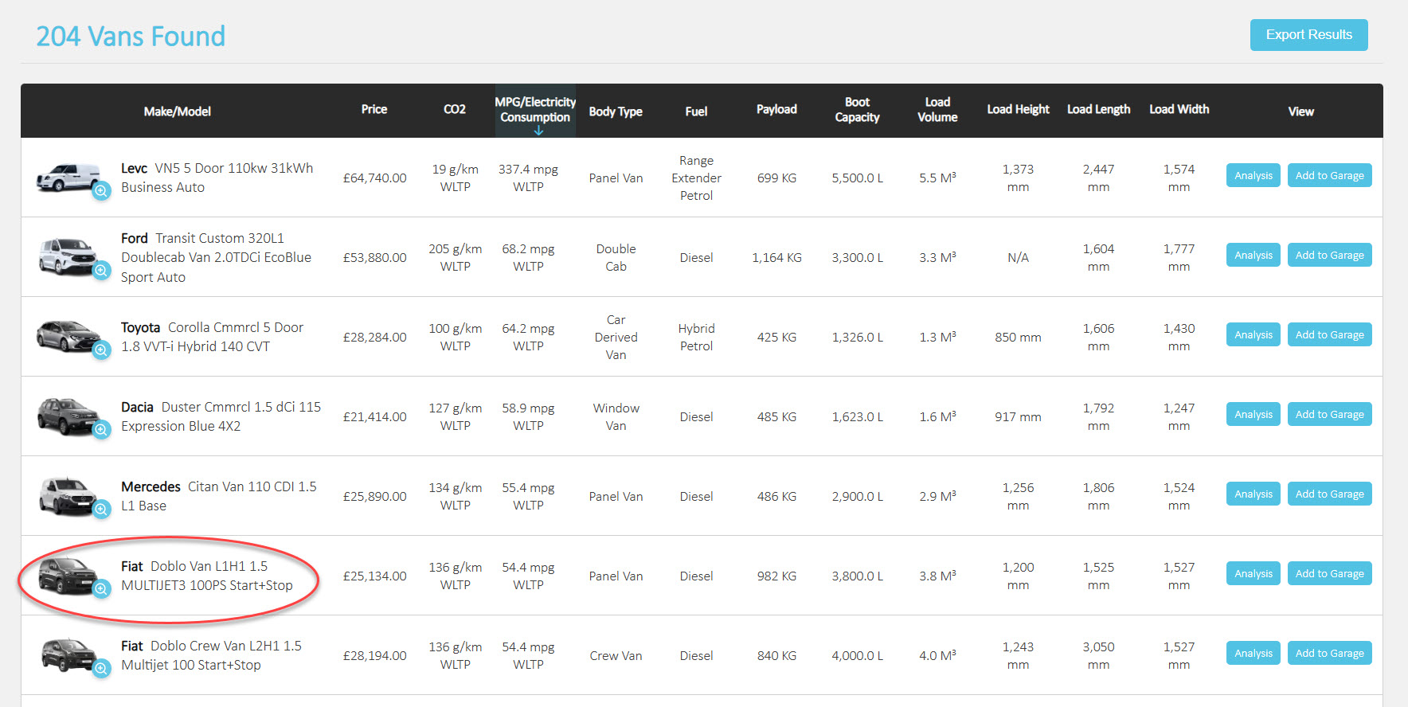
Task: Open Analysis for Ford Transit Custom
Action: 1254,255
